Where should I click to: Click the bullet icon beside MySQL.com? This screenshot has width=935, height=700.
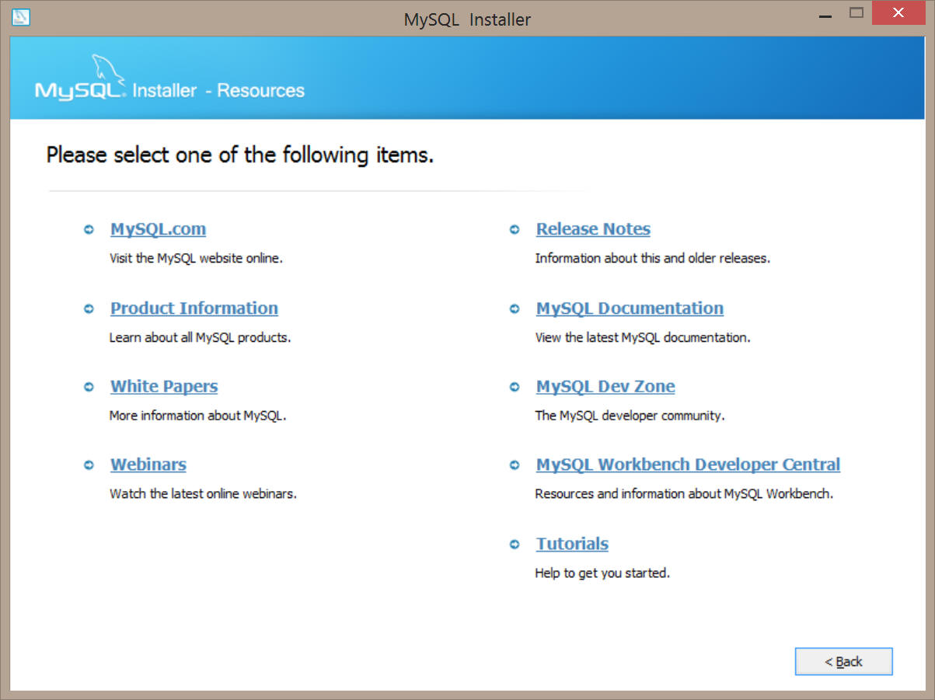pos(89,230)
